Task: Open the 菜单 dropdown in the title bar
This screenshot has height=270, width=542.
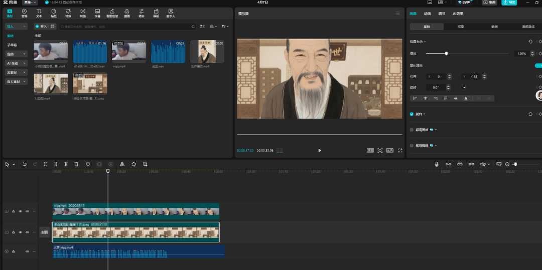Action: point(30,3)
